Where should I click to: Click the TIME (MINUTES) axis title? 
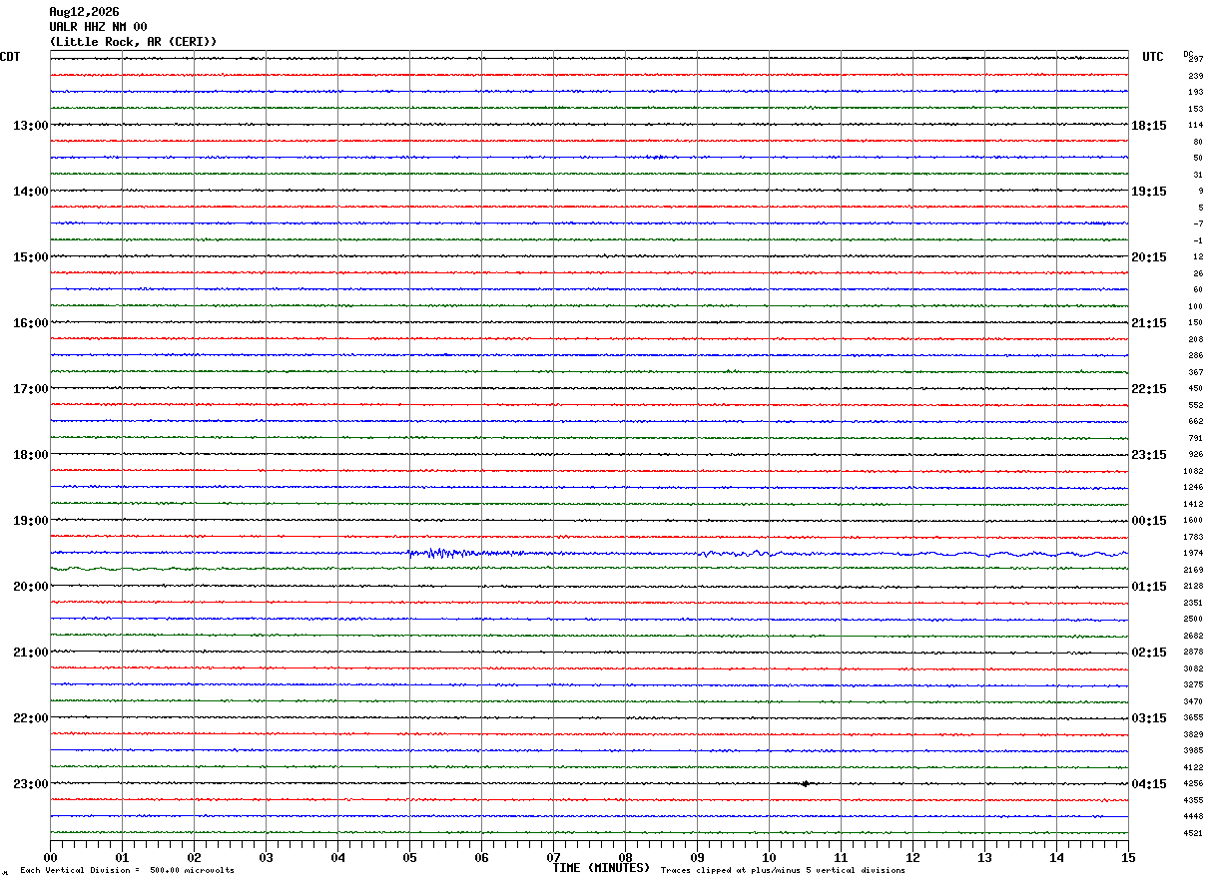pyautogui.click(x=601, y=868)
